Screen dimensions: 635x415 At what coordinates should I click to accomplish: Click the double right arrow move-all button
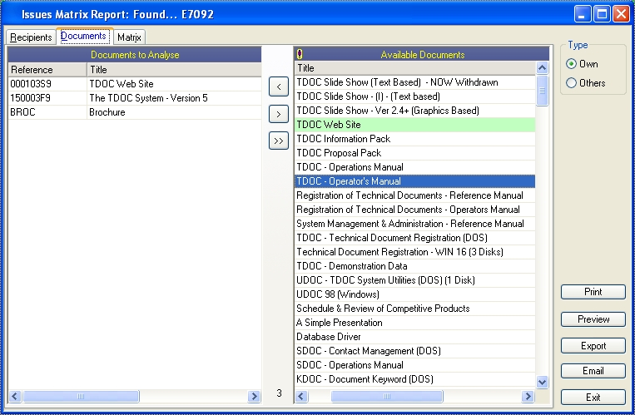coord(279,141)
